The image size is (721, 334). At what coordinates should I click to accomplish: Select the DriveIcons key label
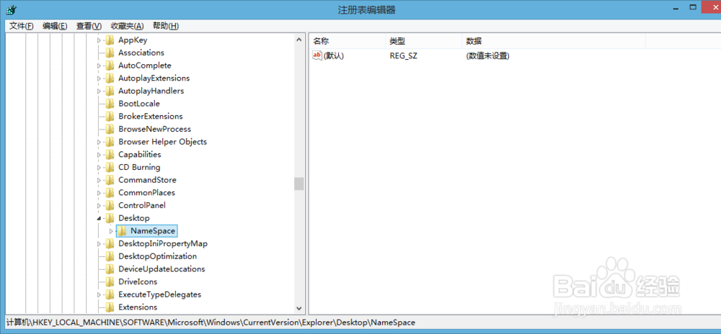tap(138, 281)
